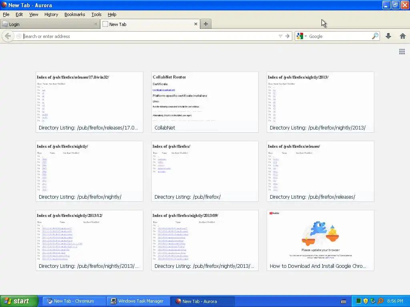The width and height of the screenshot is (410, 307).
Task: Click the Aurora icon in title bar
Action: coord(4,5)
